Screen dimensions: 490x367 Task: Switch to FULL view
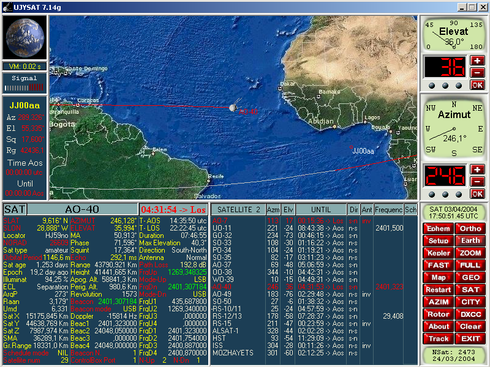[470, 265]
